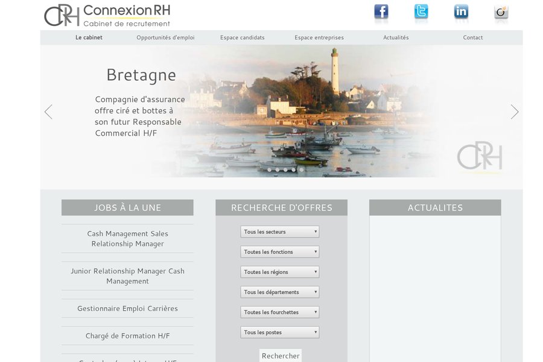This screenshot has height=362, width=543.
Task: Click the RECHERCHE D'OFFRES heading
Action: click(282, 208)
